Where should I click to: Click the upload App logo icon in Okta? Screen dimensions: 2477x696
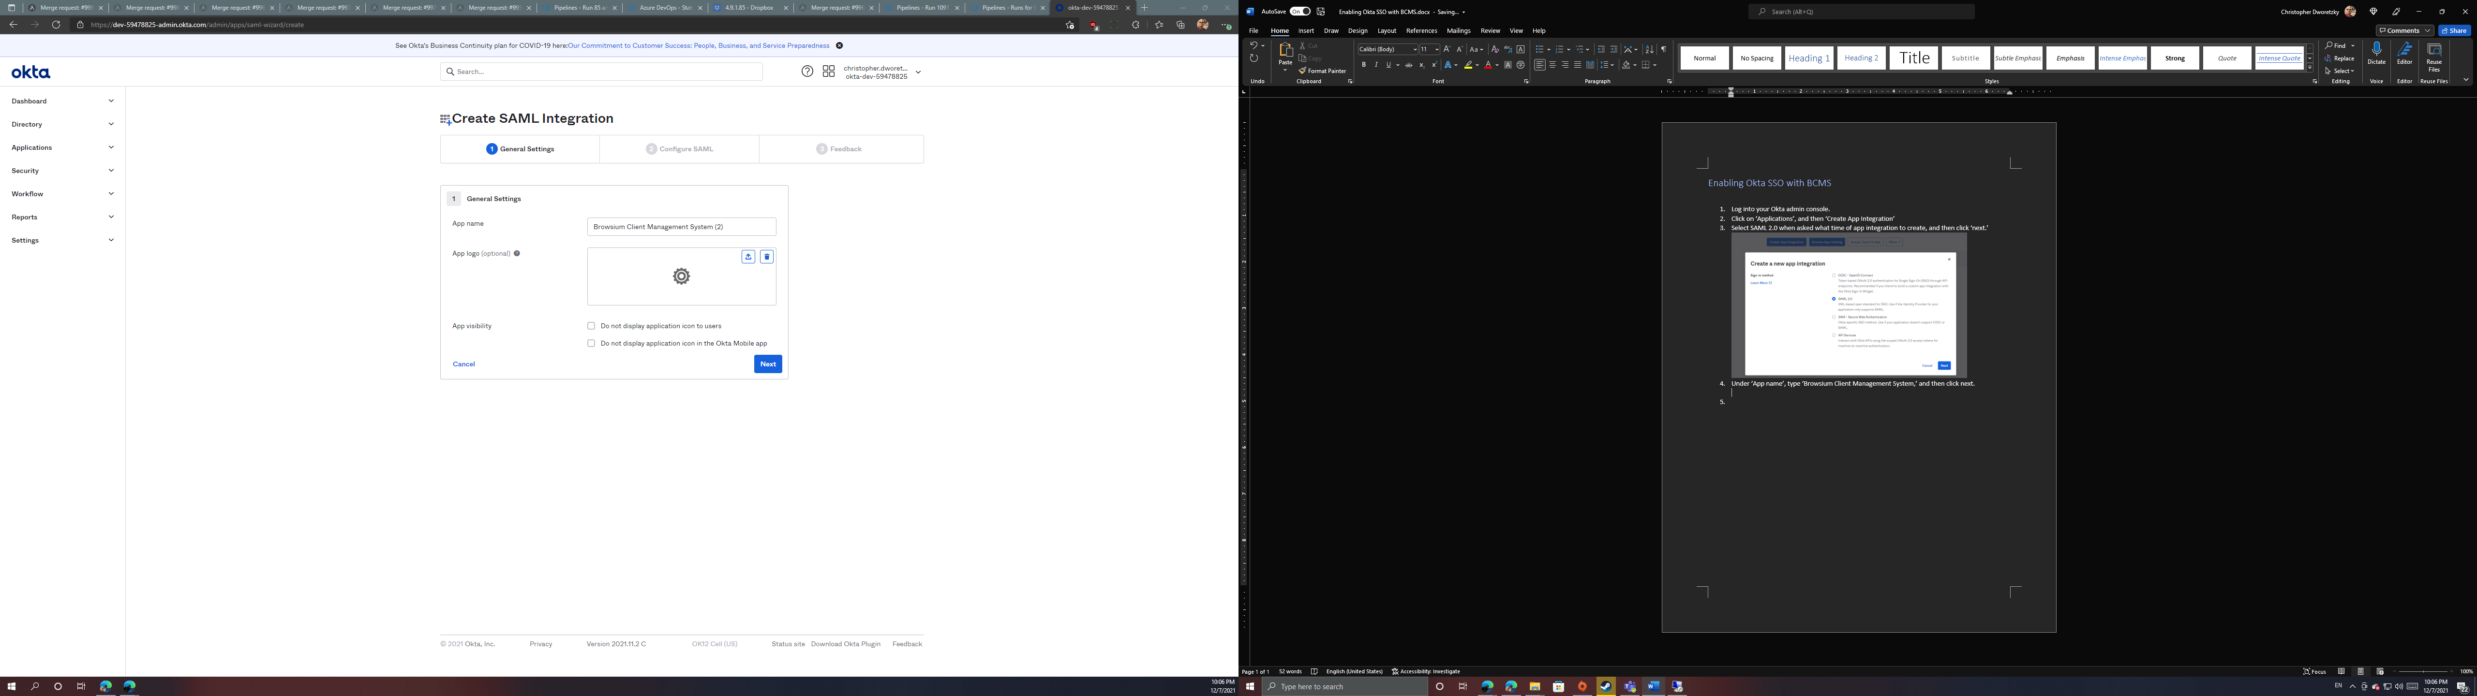coord(748,257)
